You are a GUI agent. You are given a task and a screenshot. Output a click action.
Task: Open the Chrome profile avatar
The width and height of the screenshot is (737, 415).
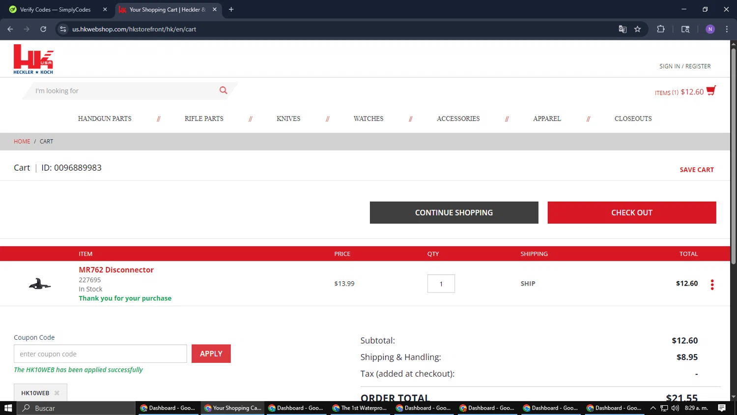click(x=710, y=29)
